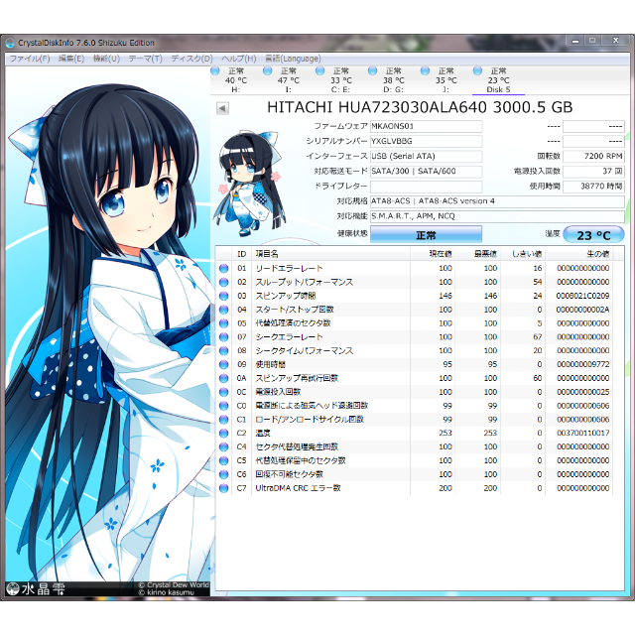Click the firmware field MKAONS01

click(x=426, y=126)
